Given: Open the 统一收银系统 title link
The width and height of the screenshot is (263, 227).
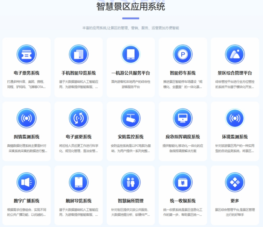Looking at the screenshot, I should tap(183, 201).
